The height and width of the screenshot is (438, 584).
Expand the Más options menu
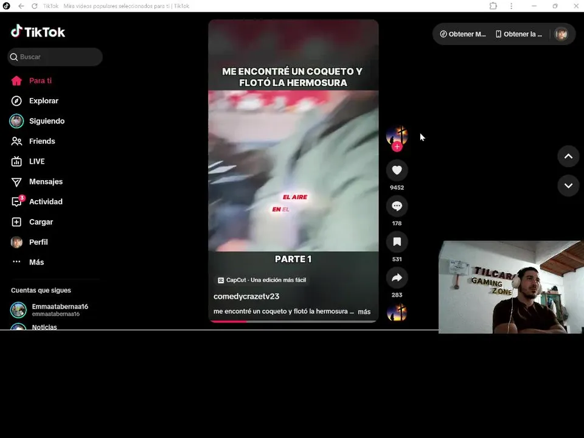click(27, 262)
